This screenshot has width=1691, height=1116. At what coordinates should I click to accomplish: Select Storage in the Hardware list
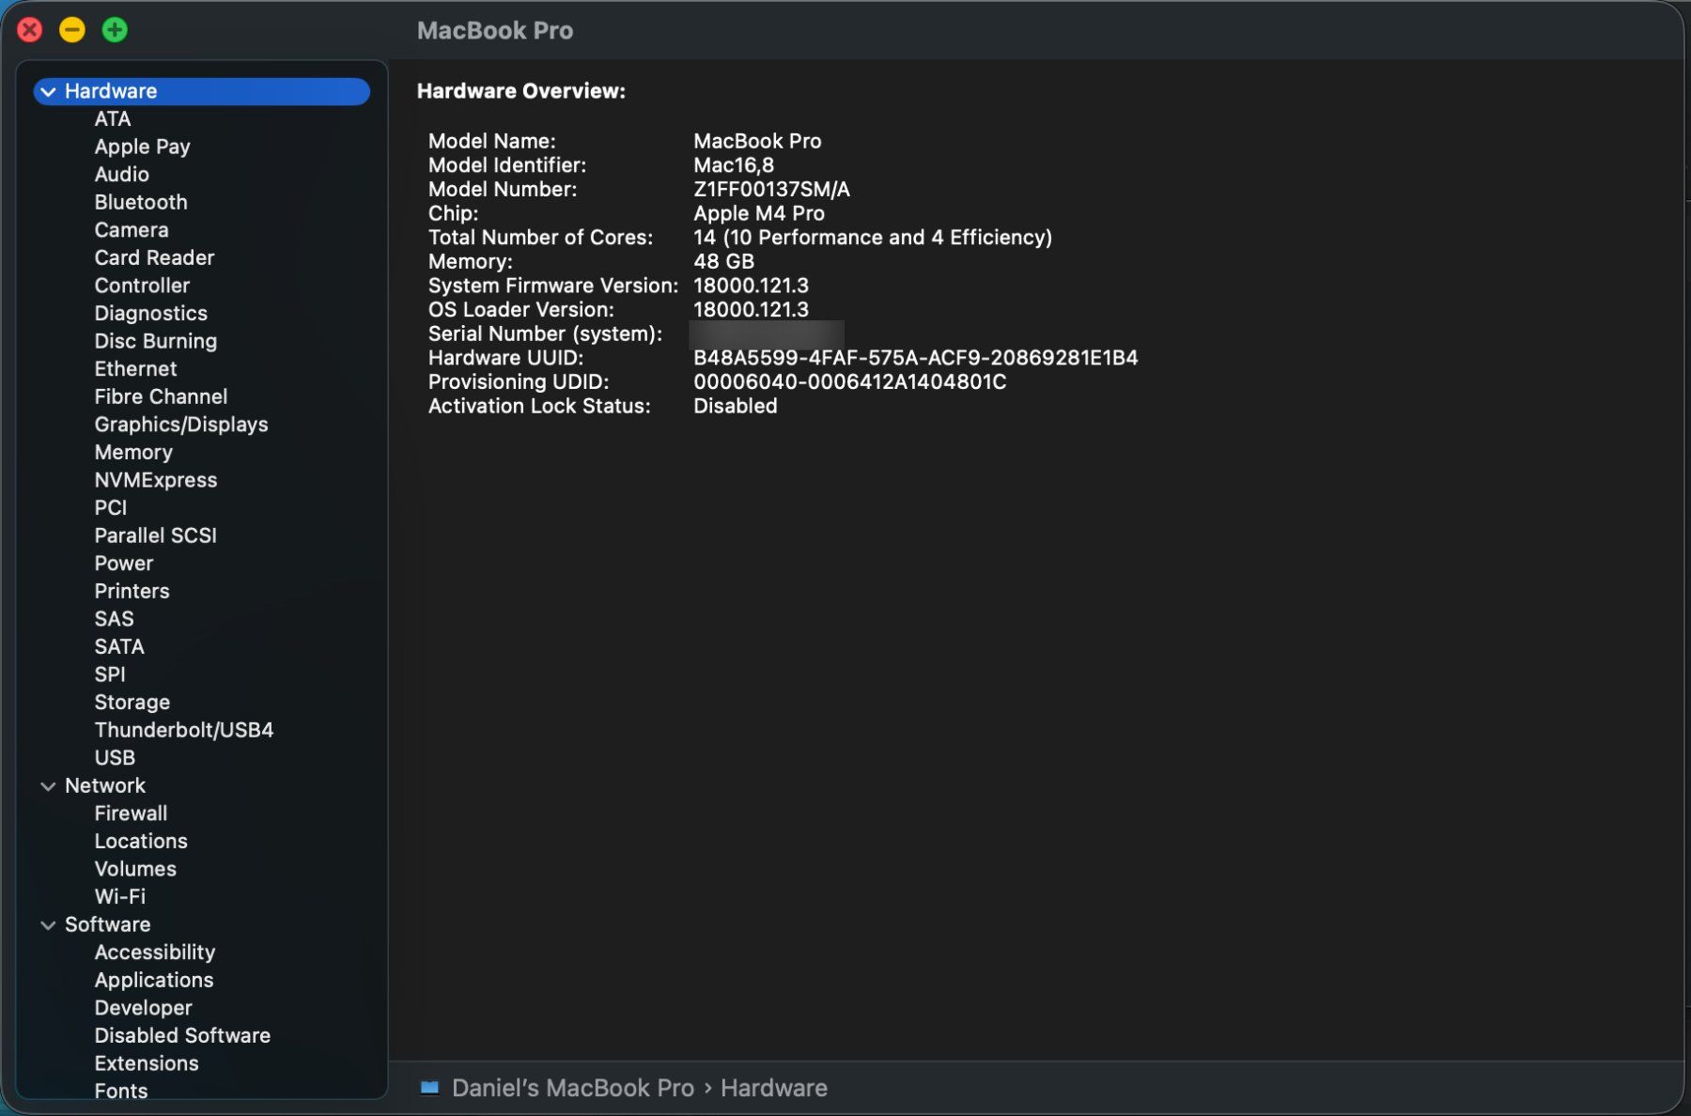[132, 702]
